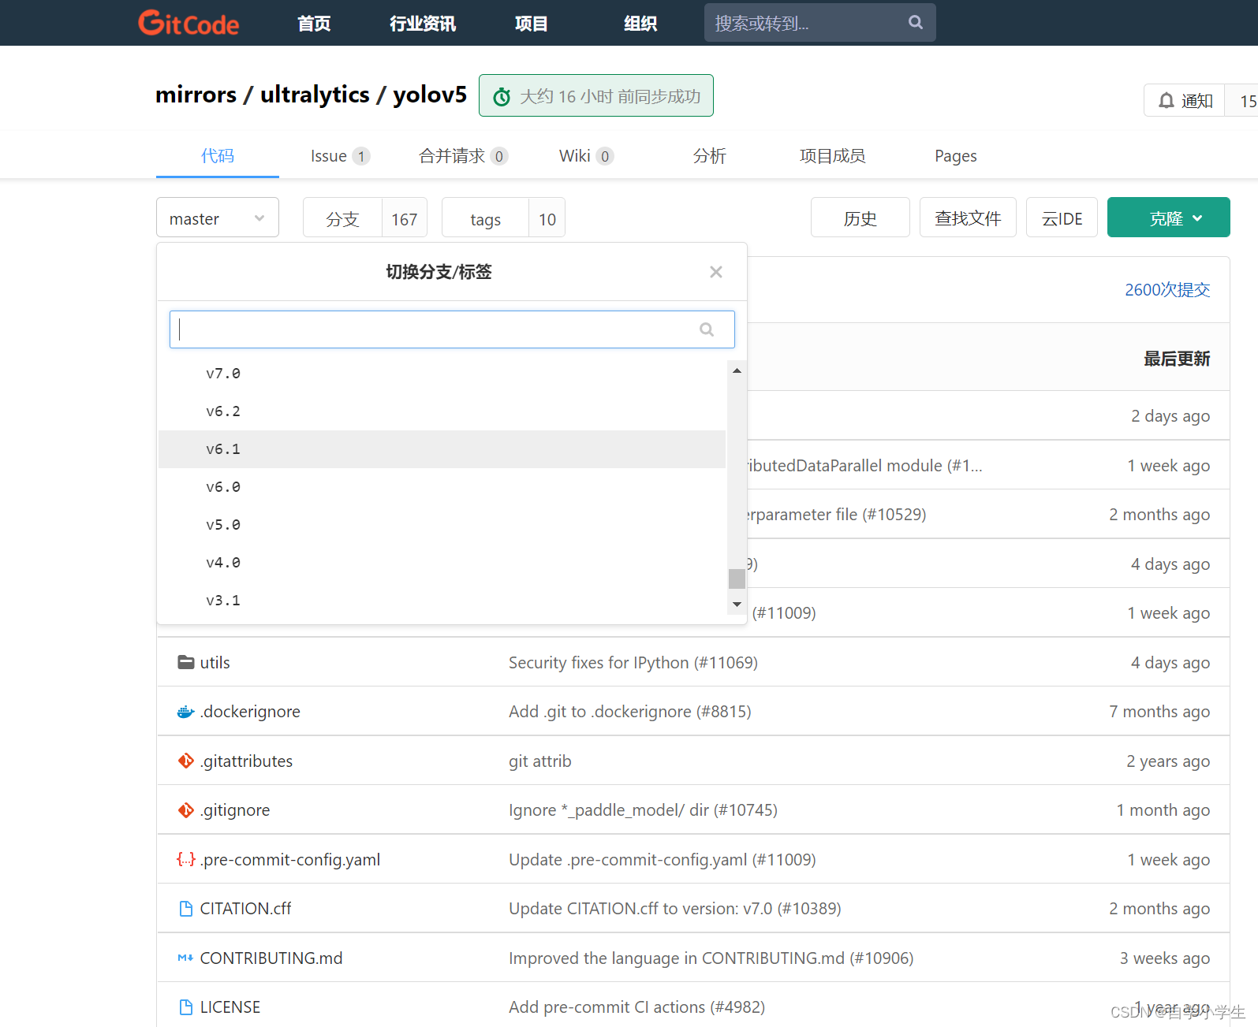Open the master branch dropdown

[x=218, y=218]
